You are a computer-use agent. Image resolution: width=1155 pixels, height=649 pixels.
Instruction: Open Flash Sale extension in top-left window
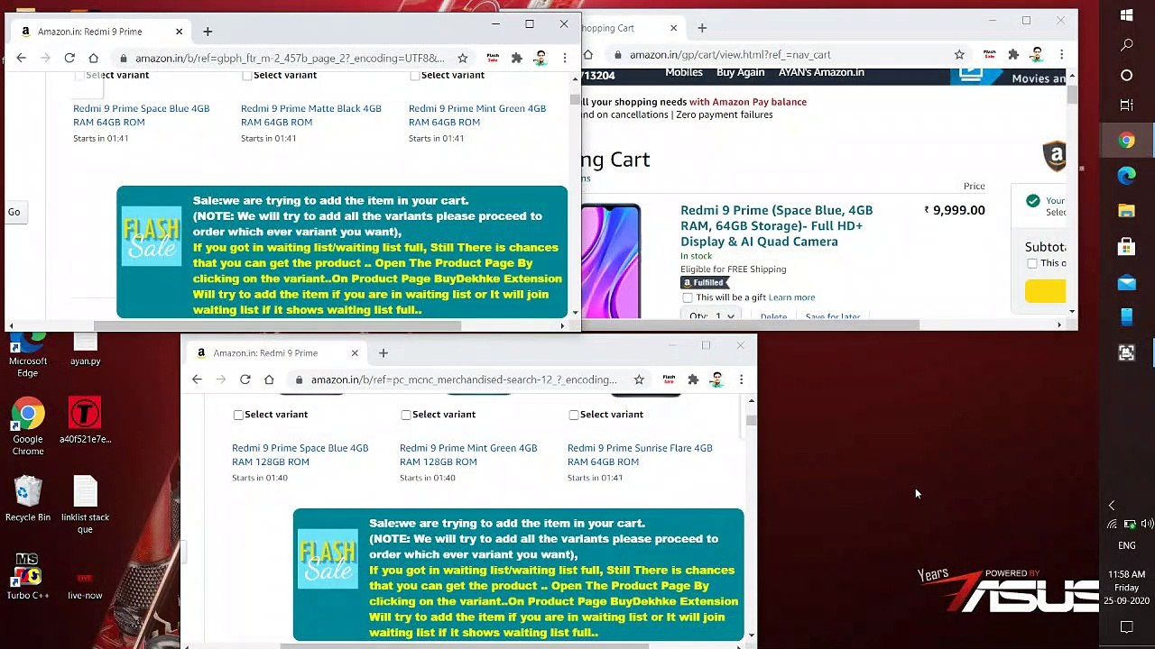click(x=493, y=58)
